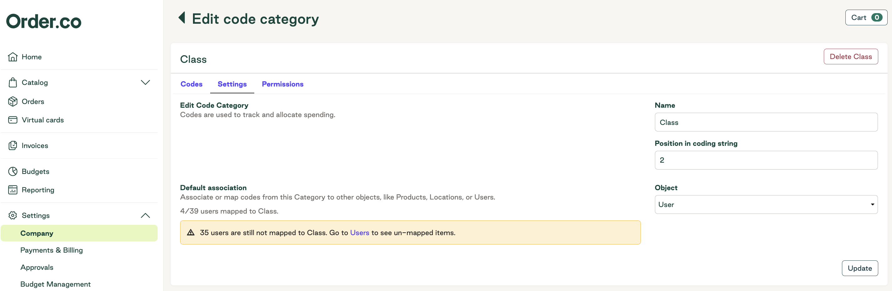
Task: Click the warning triangle icon in the alert
Action: (191, 232)
